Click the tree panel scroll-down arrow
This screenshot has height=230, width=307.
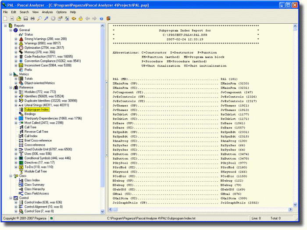pyautogui.click(x=102, y=212)
